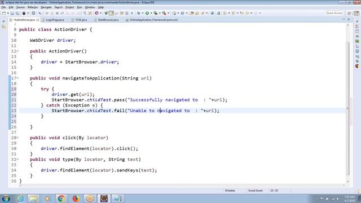Click the Previous Annotation toolbar icon
The height and width of the screenshot is (203, 361).
[x=234, y=13]
